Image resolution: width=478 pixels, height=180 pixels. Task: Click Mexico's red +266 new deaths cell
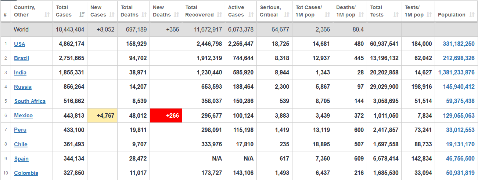(166, 115)
